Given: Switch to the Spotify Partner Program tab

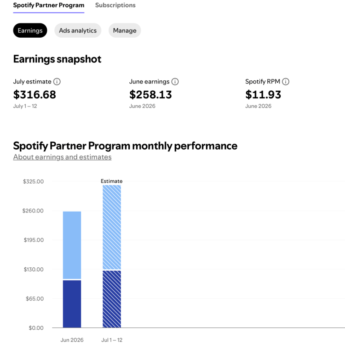Looking at the screenshot, I should [49, 5].
